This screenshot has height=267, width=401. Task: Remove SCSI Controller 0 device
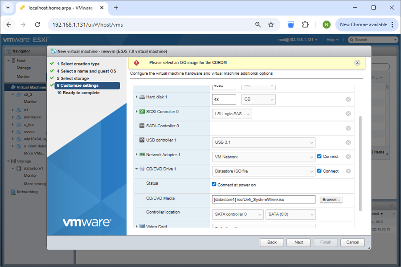(348, 114)
